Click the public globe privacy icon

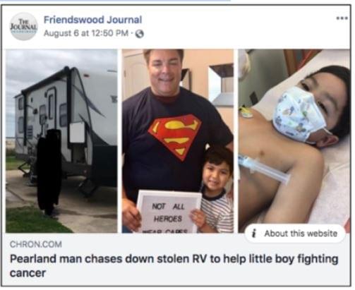[140, 34]
